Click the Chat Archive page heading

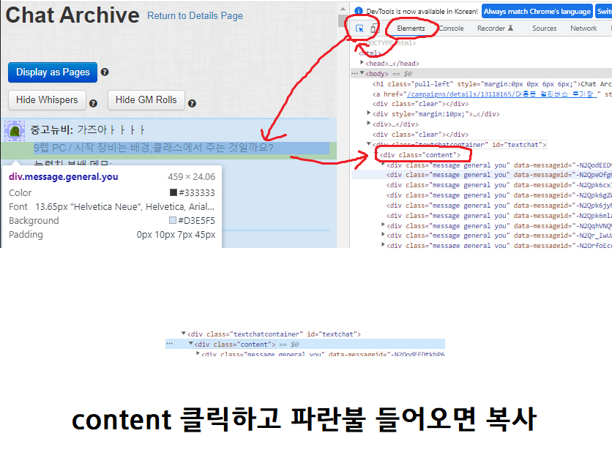pyautogui.click(x=72, y=15)
